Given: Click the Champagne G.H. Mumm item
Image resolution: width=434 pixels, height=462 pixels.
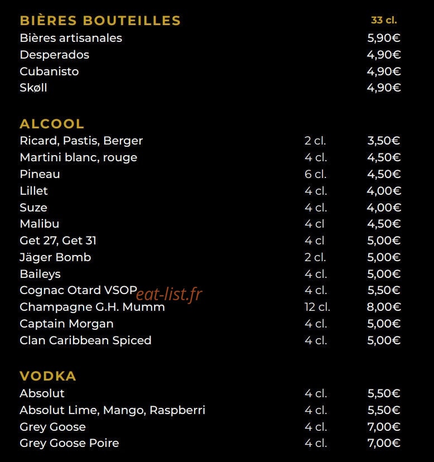Looking at the screenshot, I should tap(92, 307).
